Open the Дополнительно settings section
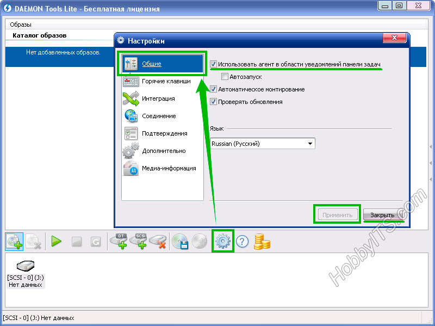 [x=163, y=151]
